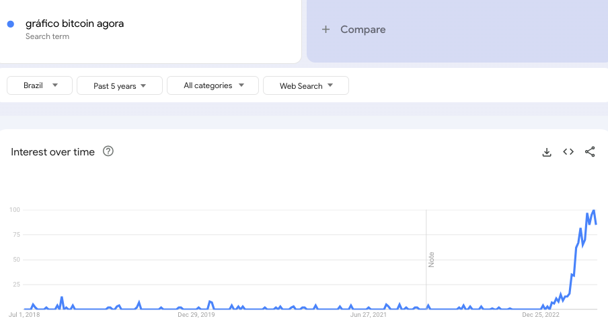
Task: Click the chart line's peak near 100
Action: [x=593, y=211]
